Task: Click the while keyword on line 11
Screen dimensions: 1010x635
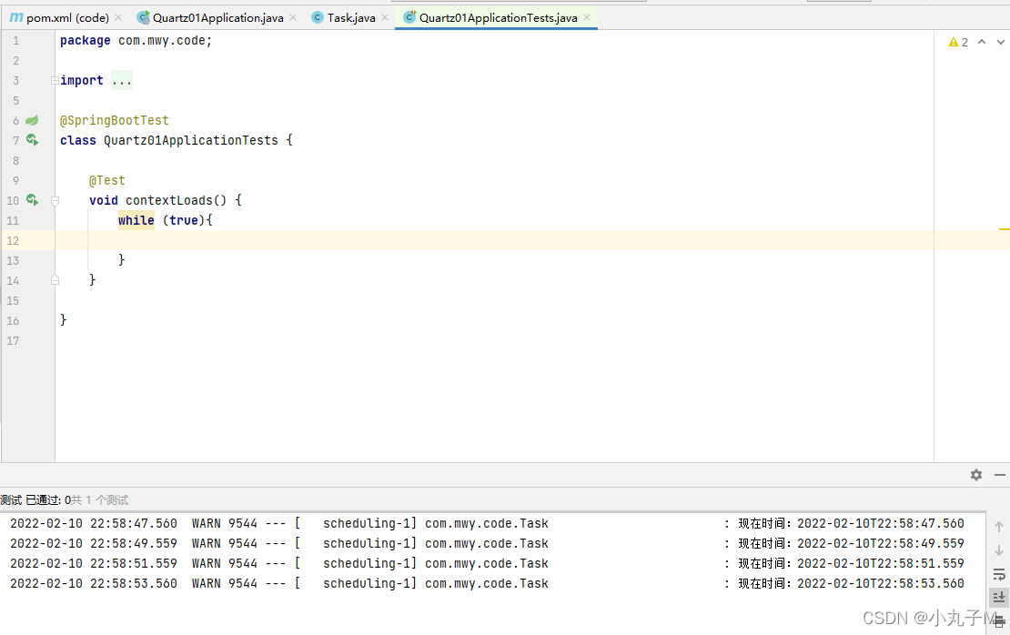Action: click(x=136, y=220)
